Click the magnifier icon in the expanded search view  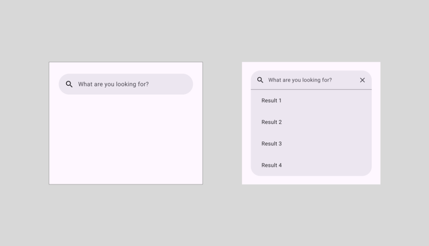pos(260,80)
